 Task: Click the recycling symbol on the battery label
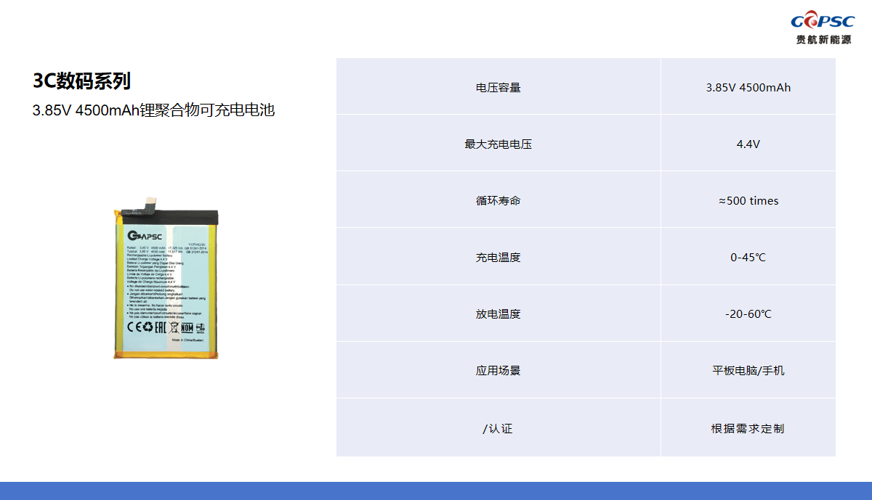coord(148,327)
